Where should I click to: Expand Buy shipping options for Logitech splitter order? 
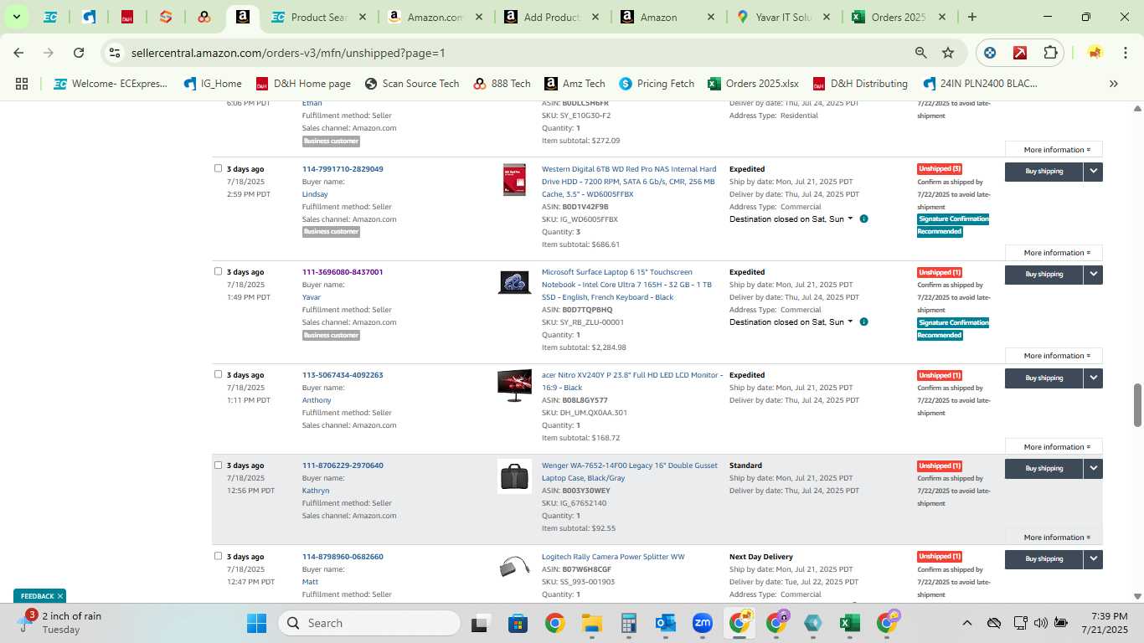click(1093, 558)
